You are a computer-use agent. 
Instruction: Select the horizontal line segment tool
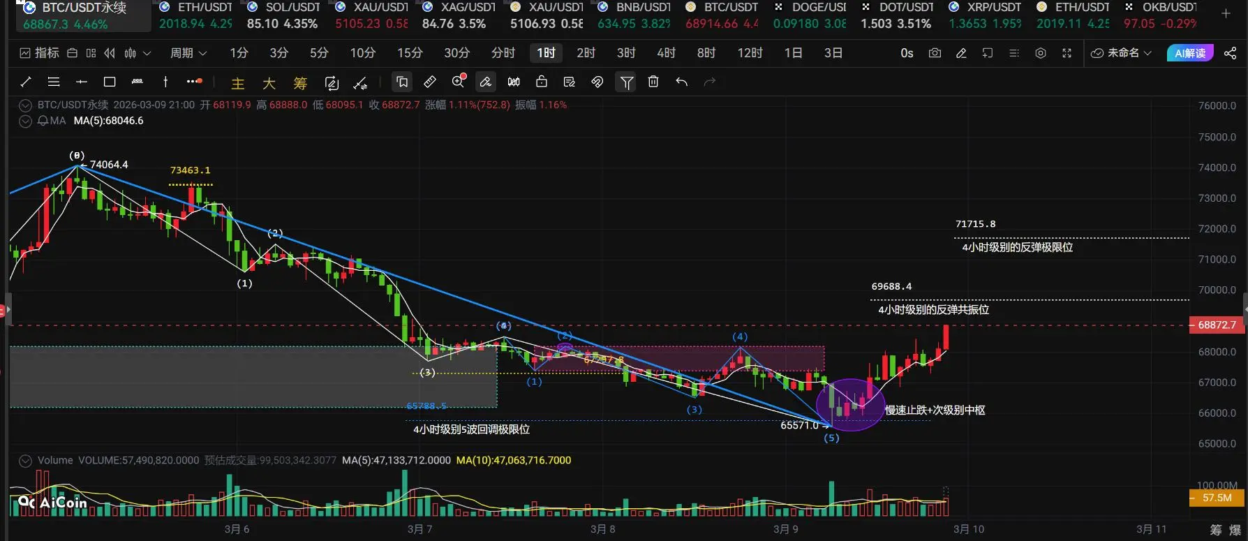click(x=82, y=82)
